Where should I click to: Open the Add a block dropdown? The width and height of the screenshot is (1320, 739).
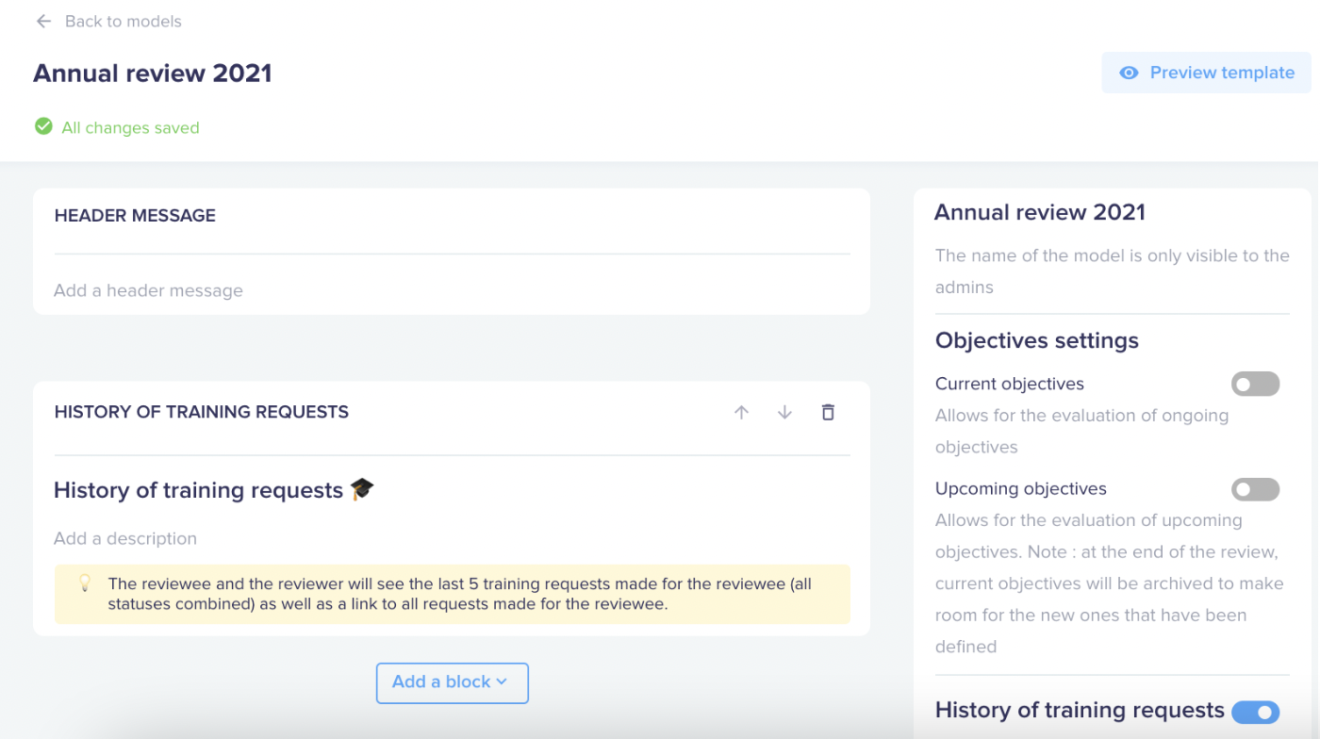(453, 682)
